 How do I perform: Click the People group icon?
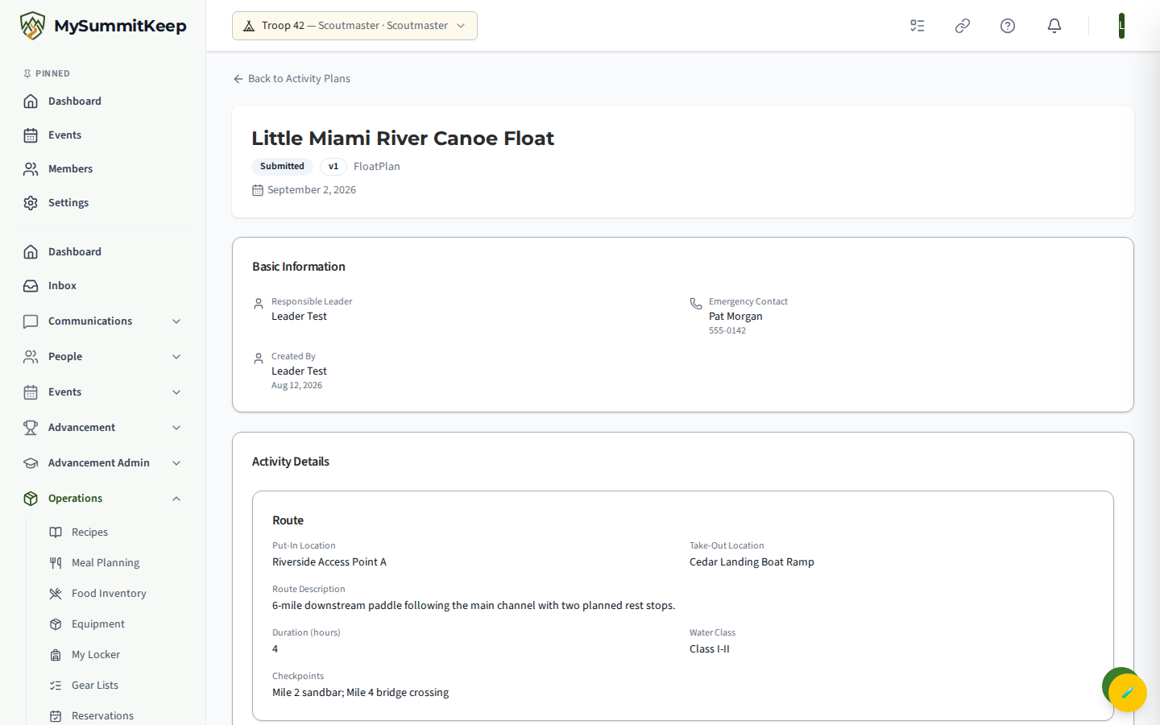pos(31,356)
